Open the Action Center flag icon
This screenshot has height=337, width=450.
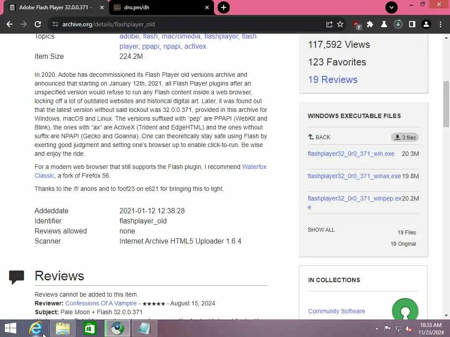[x=388, y=328]
